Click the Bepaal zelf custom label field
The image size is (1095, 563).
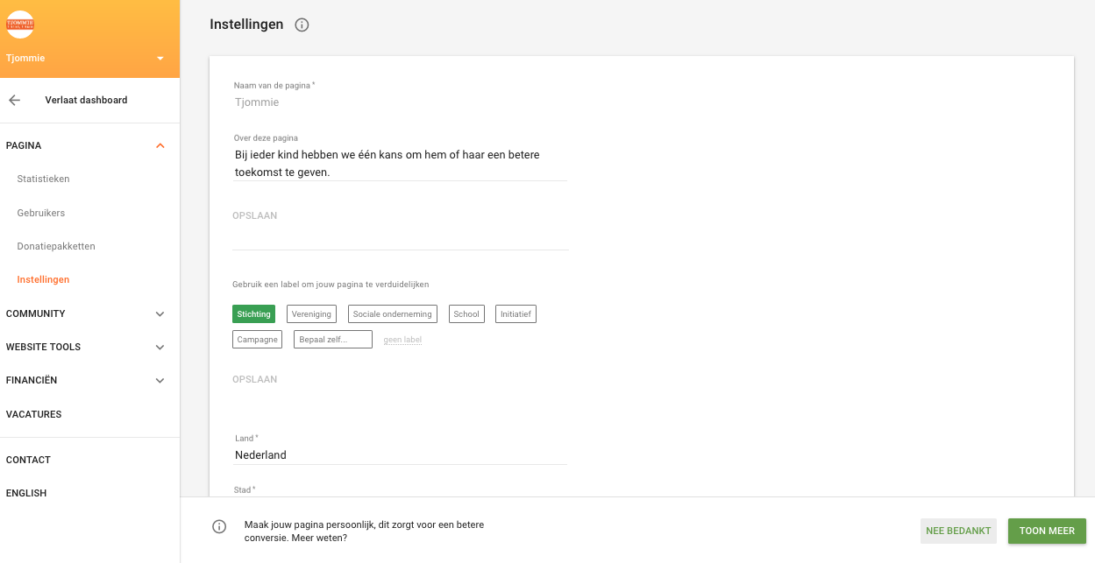[333, 339]
